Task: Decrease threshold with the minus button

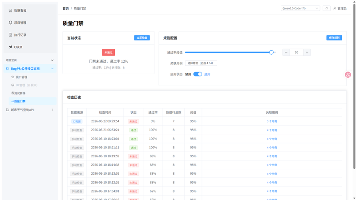Action: tap(286, 52)
